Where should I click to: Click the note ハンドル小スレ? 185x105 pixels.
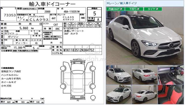[x=10, y=75]
